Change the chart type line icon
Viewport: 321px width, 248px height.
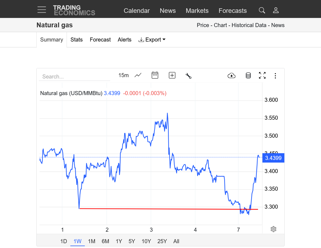(138, 75)
